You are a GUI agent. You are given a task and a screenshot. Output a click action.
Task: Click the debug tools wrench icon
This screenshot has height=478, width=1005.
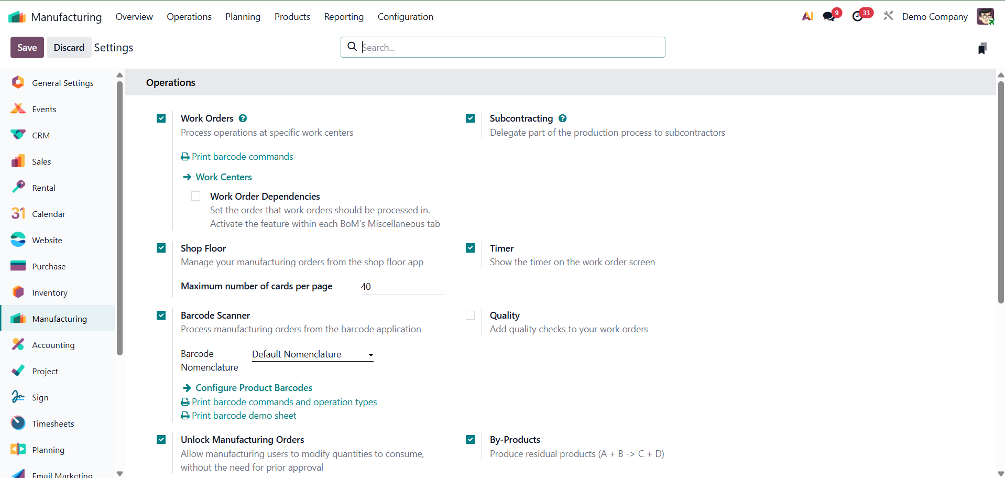(x=888, y=16)
